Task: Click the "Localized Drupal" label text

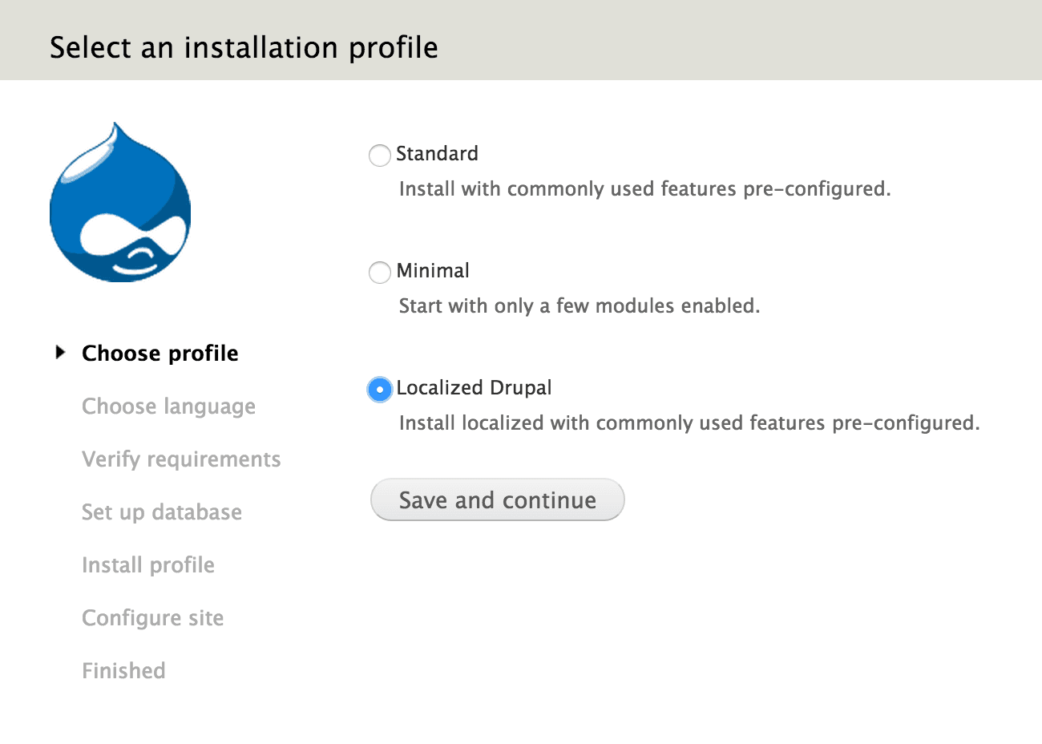Action: (x=474, y=388)
